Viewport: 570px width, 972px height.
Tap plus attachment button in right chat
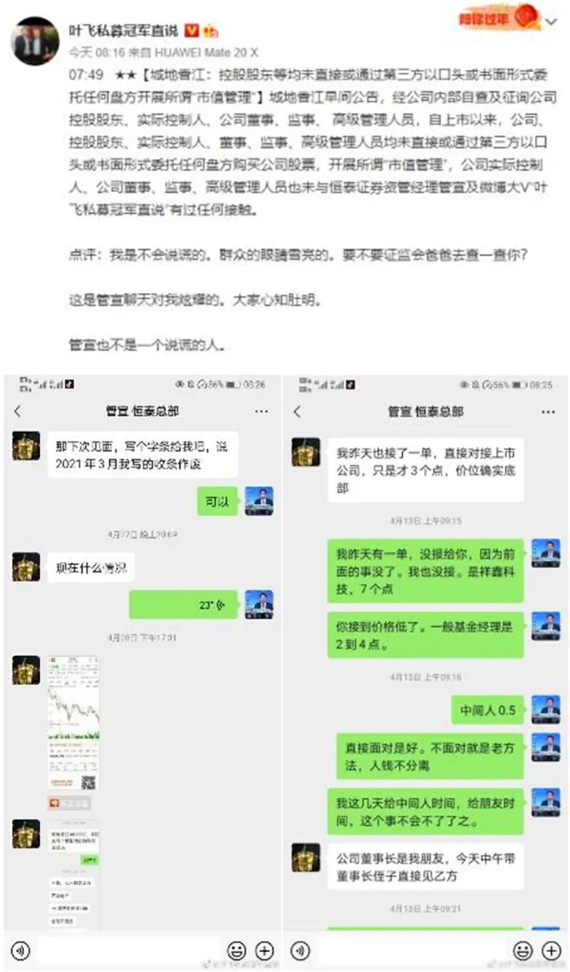pyautogui.click(x=551, y=950)
